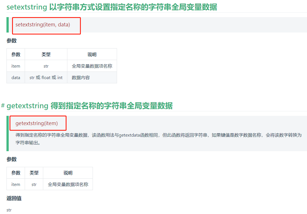Image resolution: width=307 pixels, height=214 pixels.
Task: Click the 参数 subheading under getextstring
Action: [x=12, y=159]
